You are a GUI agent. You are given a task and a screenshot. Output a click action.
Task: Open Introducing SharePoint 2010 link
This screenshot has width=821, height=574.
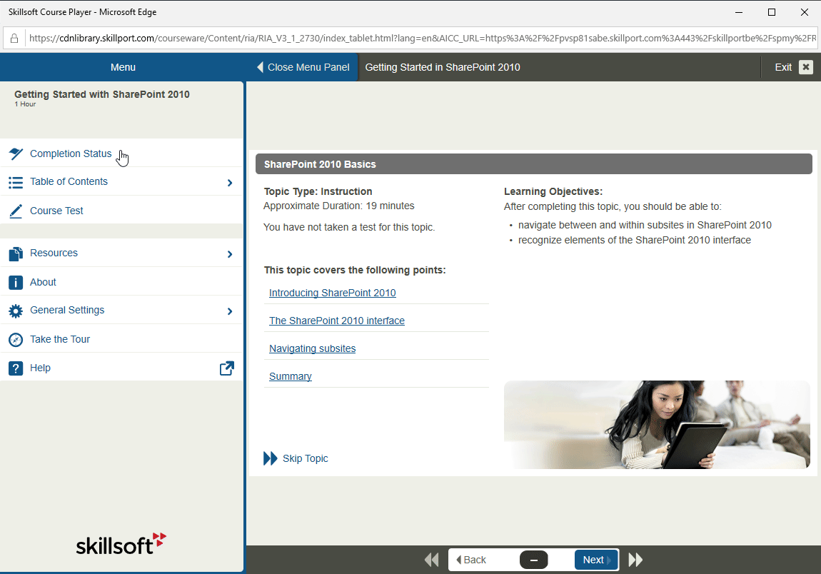[332, 293]
